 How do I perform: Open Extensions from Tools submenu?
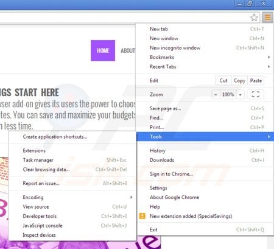point(72,150)
